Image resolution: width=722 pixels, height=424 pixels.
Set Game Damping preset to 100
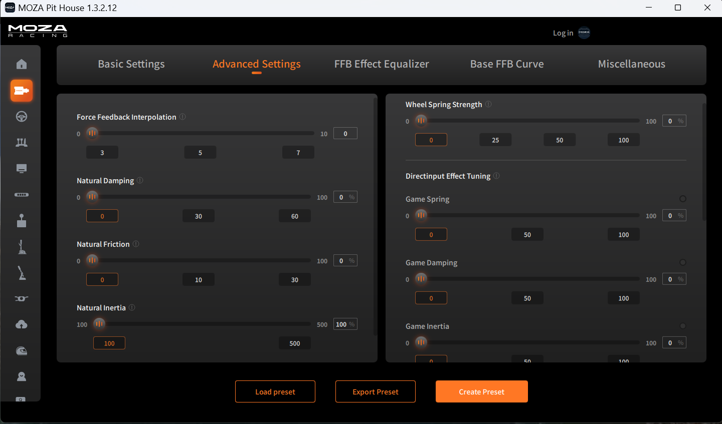[x=624, y=298]
